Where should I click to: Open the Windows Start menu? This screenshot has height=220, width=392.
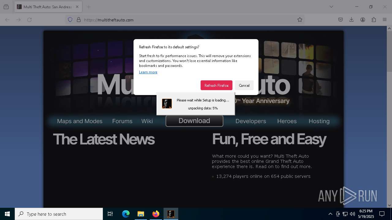pos(7,214)
